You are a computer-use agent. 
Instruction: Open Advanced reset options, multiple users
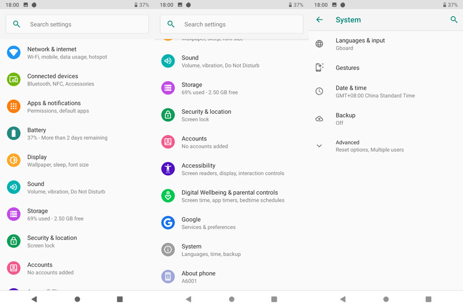pos(386,146)
